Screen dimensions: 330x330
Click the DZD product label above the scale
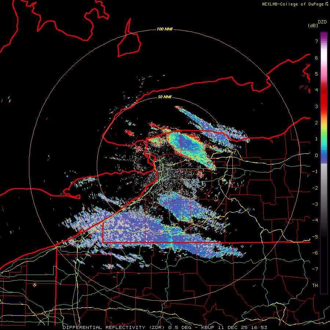click(x=322, y=22)
